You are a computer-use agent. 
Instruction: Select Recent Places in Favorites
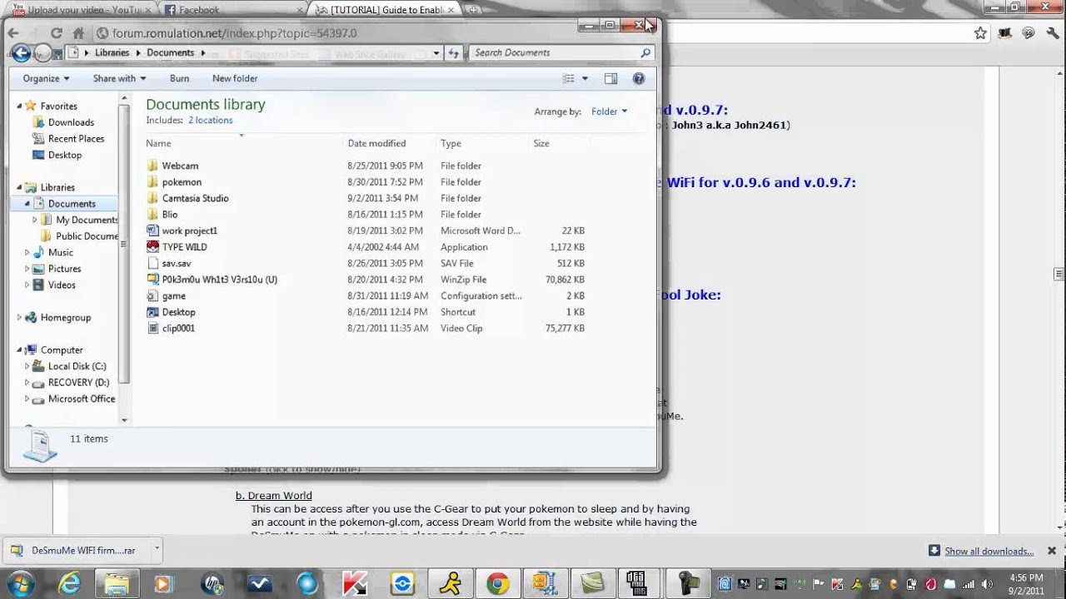(76, 139)
